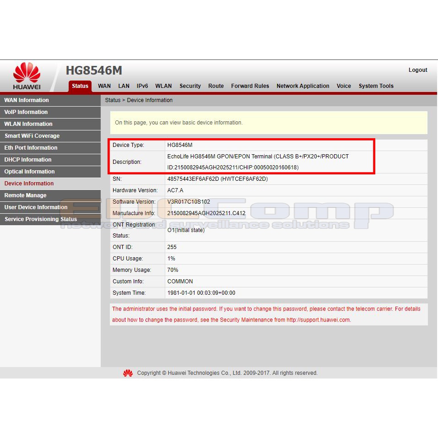Screen dimensions: 438x438
Task: Click the System Time label
Action: (129, 293)
